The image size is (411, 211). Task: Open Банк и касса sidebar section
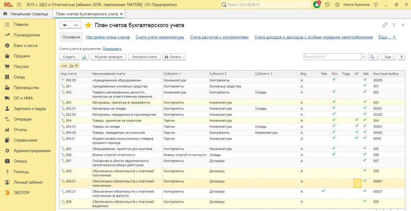25,45
